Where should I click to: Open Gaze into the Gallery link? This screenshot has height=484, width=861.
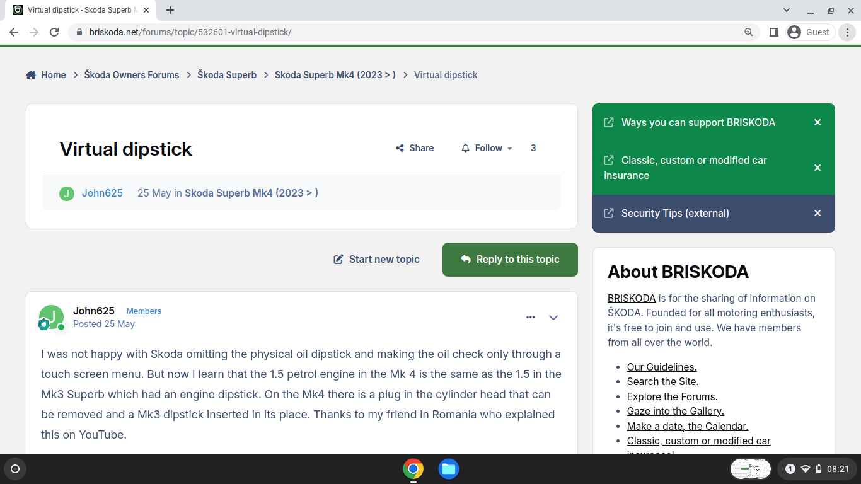(675, 411)
